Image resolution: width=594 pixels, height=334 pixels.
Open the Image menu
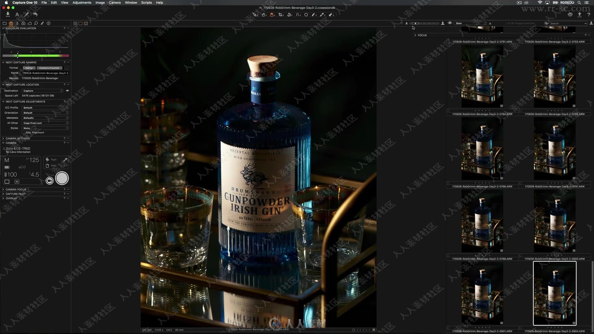tap(100, 2)
